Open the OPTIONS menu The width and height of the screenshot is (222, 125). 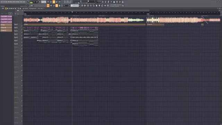(17, 2)
